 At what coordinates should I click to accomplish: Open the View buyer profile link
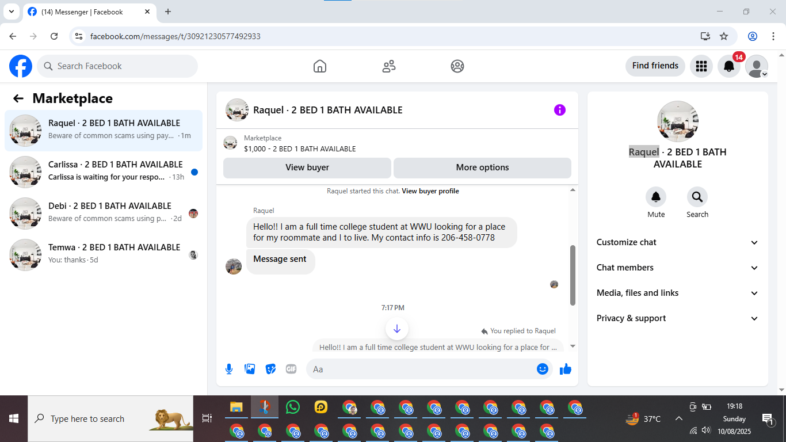pos(430,191)
